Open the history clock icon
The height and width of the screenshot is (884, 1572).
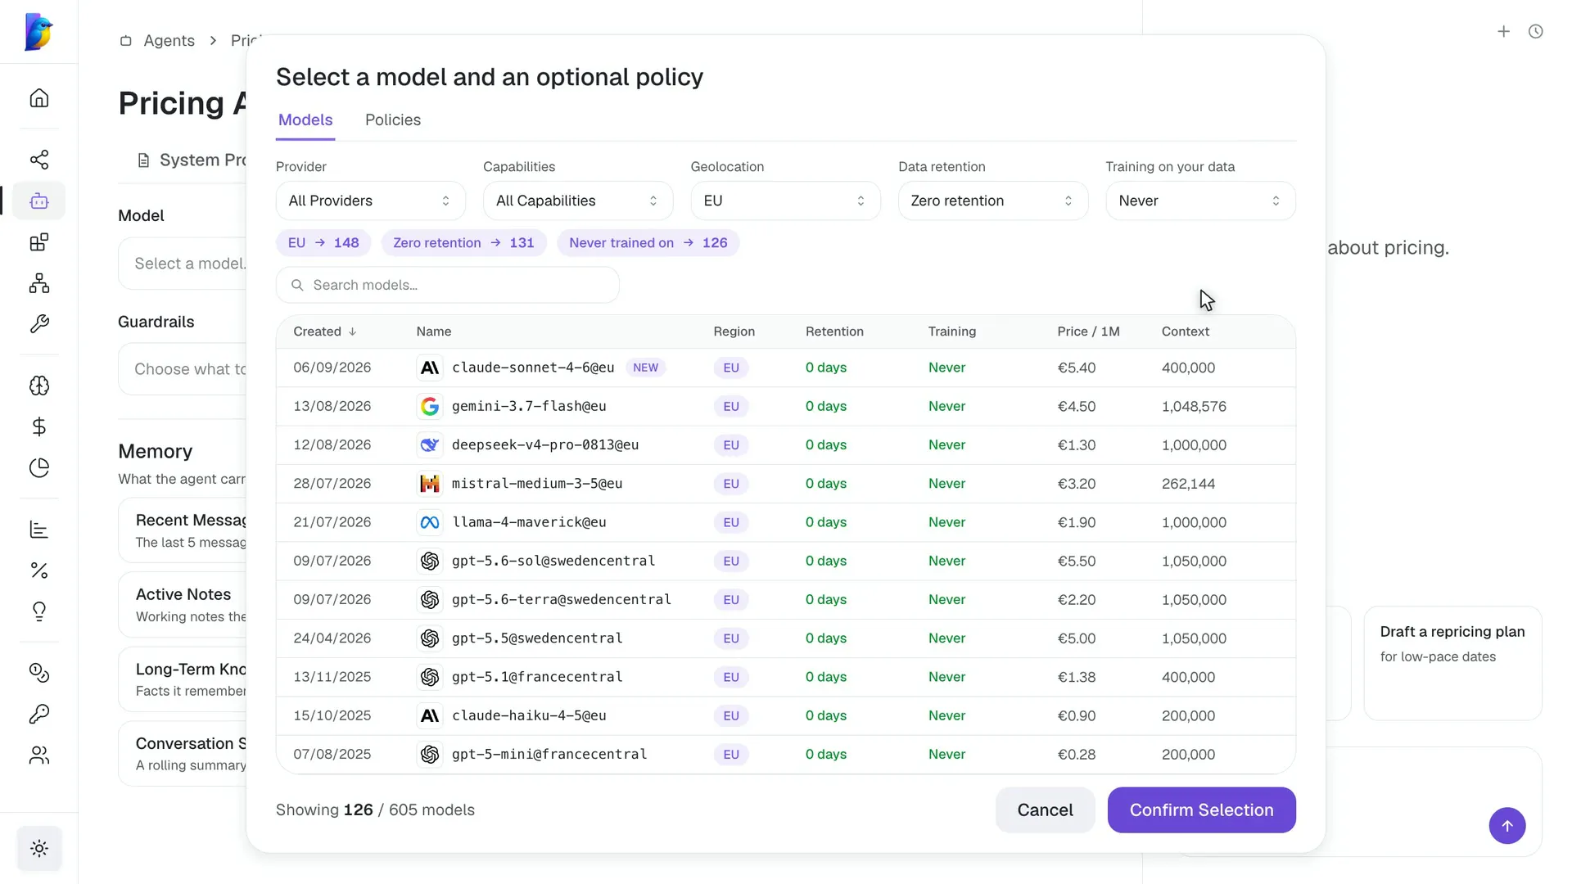(x=1536, y=31)
